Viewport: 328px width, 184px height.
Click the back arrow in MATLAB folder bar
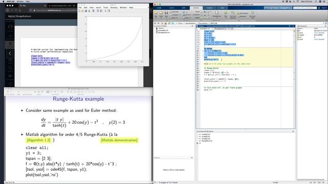click(155, 23)
